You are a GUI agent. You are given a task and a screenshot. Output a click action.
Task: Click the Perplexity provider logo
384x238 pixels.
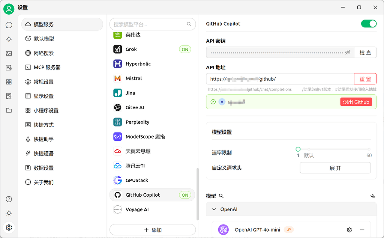[117, 122]
